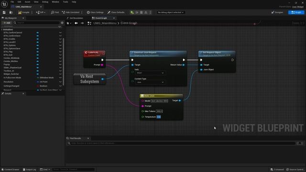The height and width of the screenshot is (172, 306).
Task: Toggle visibility of BTN_Options variable
Action: [x=60, y=45]
